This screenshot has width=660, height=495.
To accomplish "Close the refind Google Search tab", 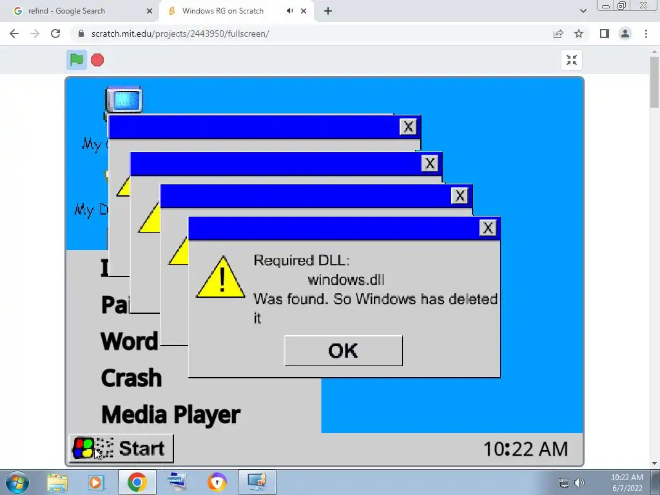I will [x=150, y=11].
